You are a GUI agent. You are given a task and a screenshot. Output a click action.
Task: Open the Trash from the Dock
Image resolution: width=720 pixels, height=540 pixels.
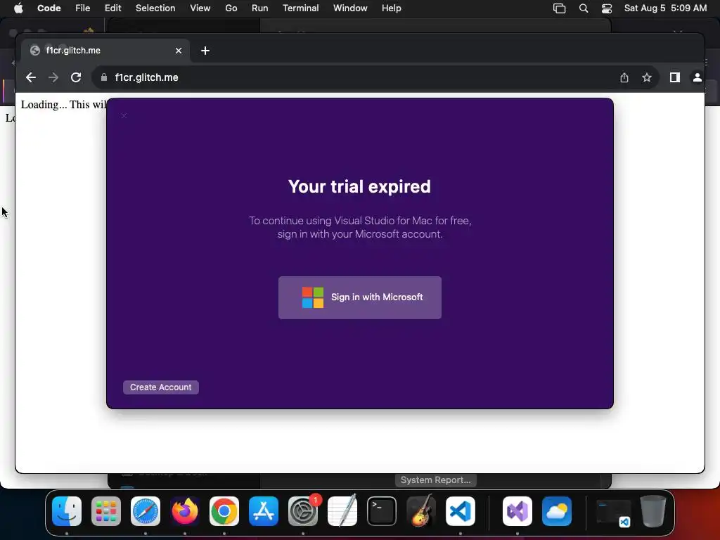[653, 511]
